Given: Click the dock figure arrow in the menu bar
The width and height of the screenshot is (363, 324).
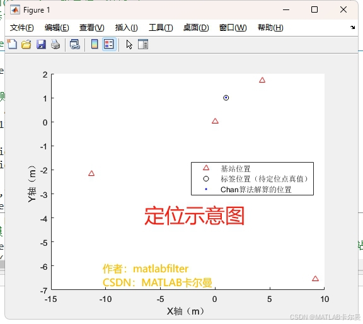Looking at the screenshot, I should [352, 27].
